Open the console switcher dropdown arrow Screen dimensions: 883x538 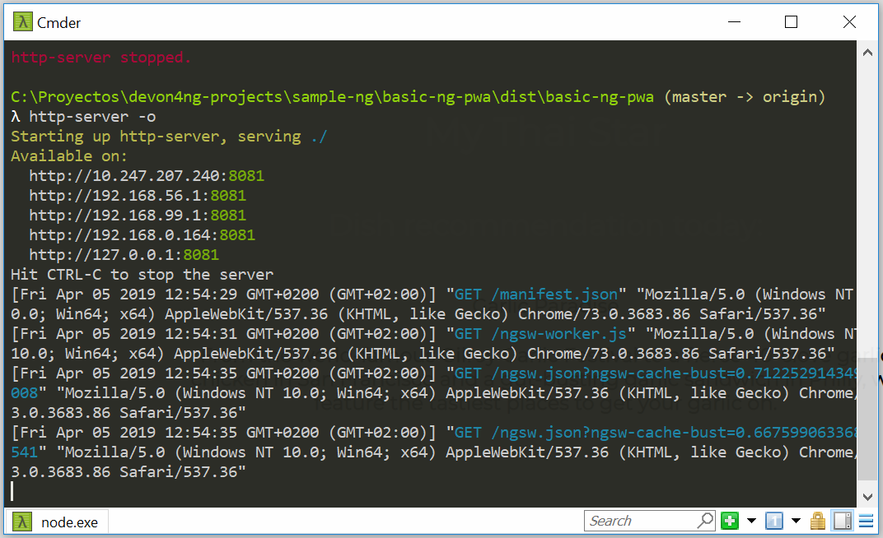[795, 520]
